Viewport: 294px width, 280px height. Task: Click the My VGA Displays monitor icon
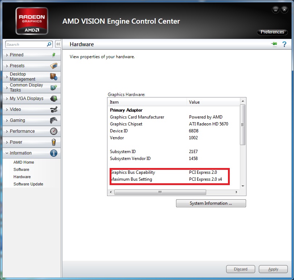point(54,99)
